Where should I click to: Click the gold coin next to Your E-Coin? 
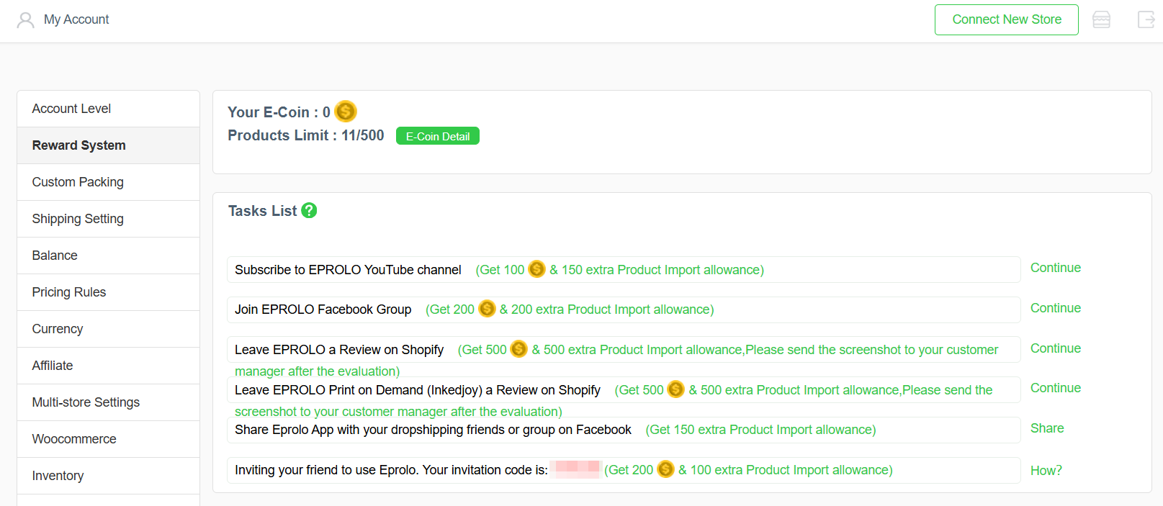coord(346,112)
